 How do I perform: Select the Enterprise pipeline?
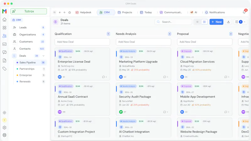(30, 75)
